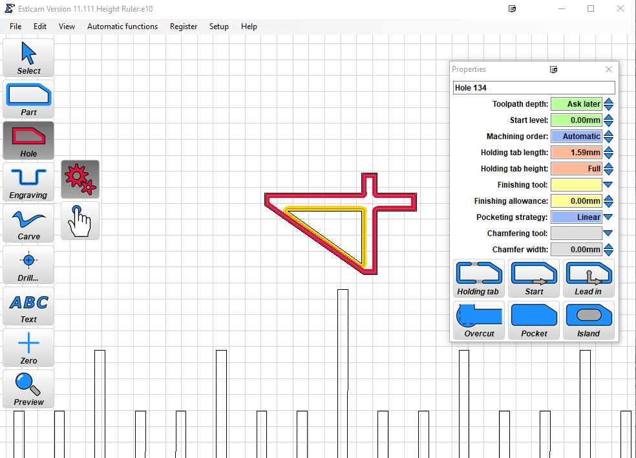Set the Zero point tool

pos(28,347)
